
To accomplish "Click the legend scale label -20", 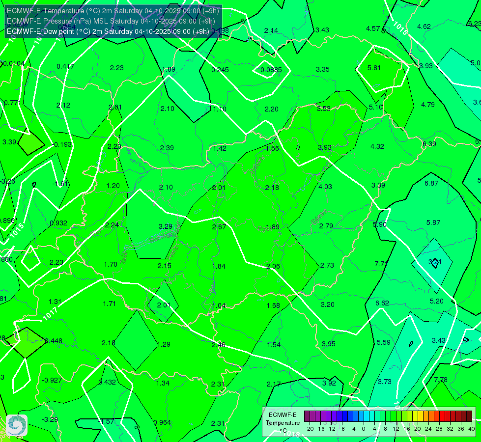I will 310,429.
